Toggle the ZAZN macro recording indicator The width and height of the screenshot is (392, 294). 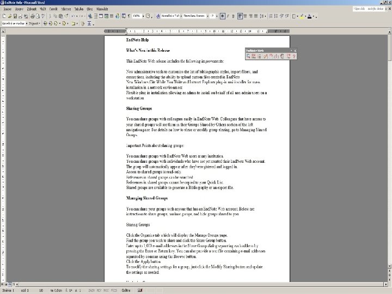pyautogui.click(x=91, y=290)
